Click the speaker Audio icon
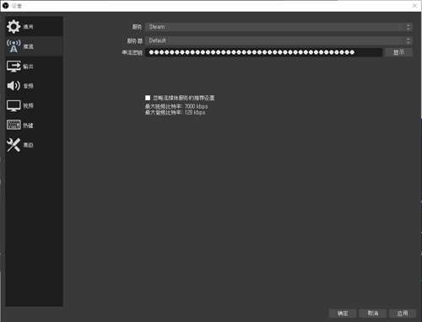This screenshot has width=422, height=322. pyautogui.click(x=14, y=86)
